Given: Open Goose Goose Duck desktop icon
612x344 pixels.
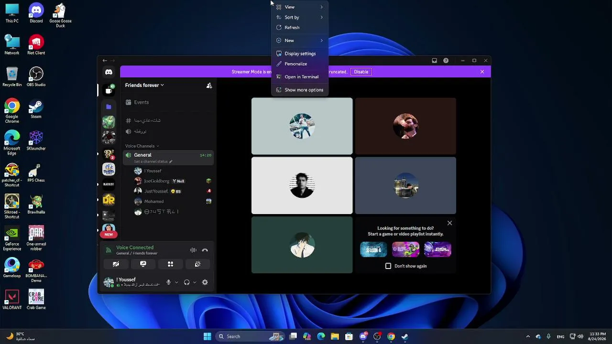Looking at the screenshot, I should [x=60, y=15].
